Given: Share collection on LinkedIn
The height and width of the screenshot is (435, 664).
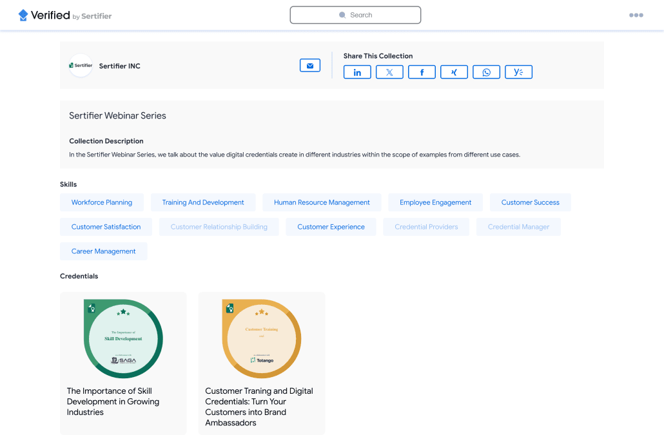Looking at the screenshot, I should (357, 72).
